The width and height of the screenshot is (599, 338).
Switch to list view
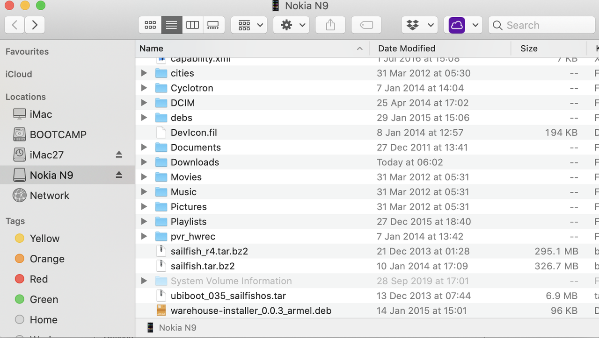coord(172,25)
